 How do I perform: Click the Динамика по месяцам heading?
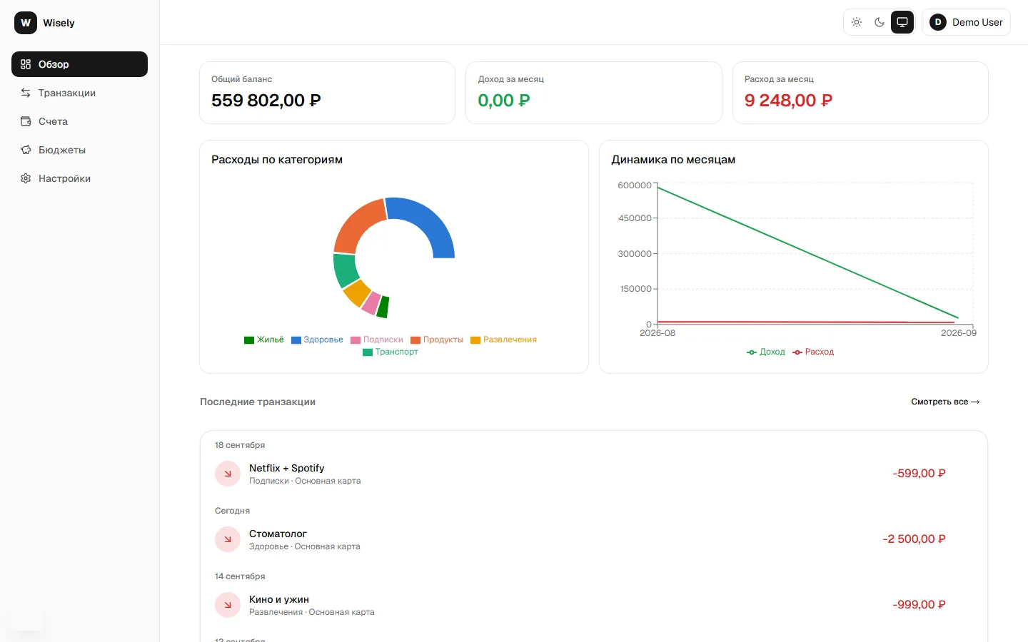tap(673, 160)
